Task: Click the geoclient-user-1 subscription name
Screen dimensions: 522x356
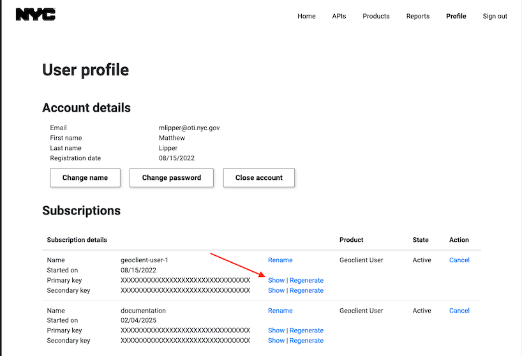Action: 144,260
